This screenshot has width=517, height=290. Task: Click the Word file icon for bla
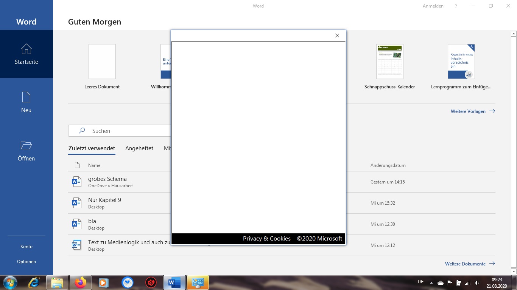point(77,224)
